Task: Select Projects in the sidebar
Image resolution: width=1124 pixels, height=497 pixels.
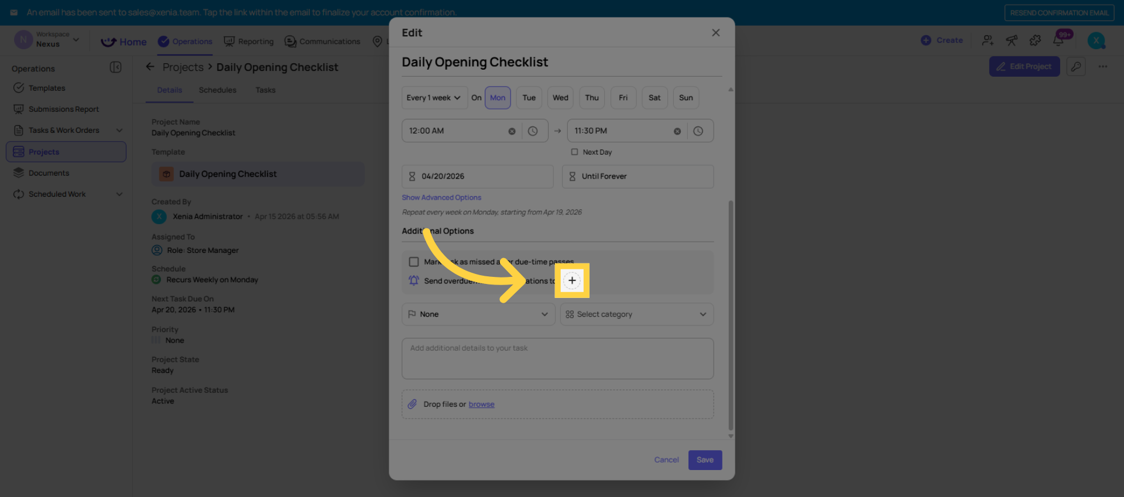Action: coord(66,152)
